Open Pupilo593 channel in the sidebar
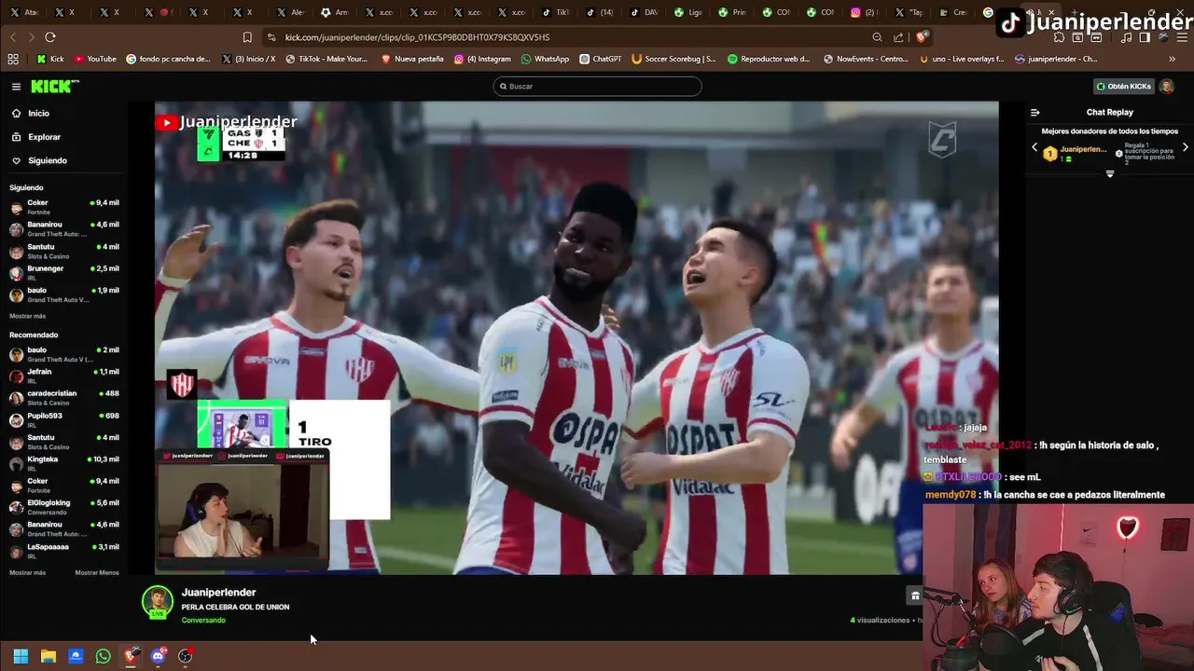Viewport: 1194px width, 671px height. point(63,419)
